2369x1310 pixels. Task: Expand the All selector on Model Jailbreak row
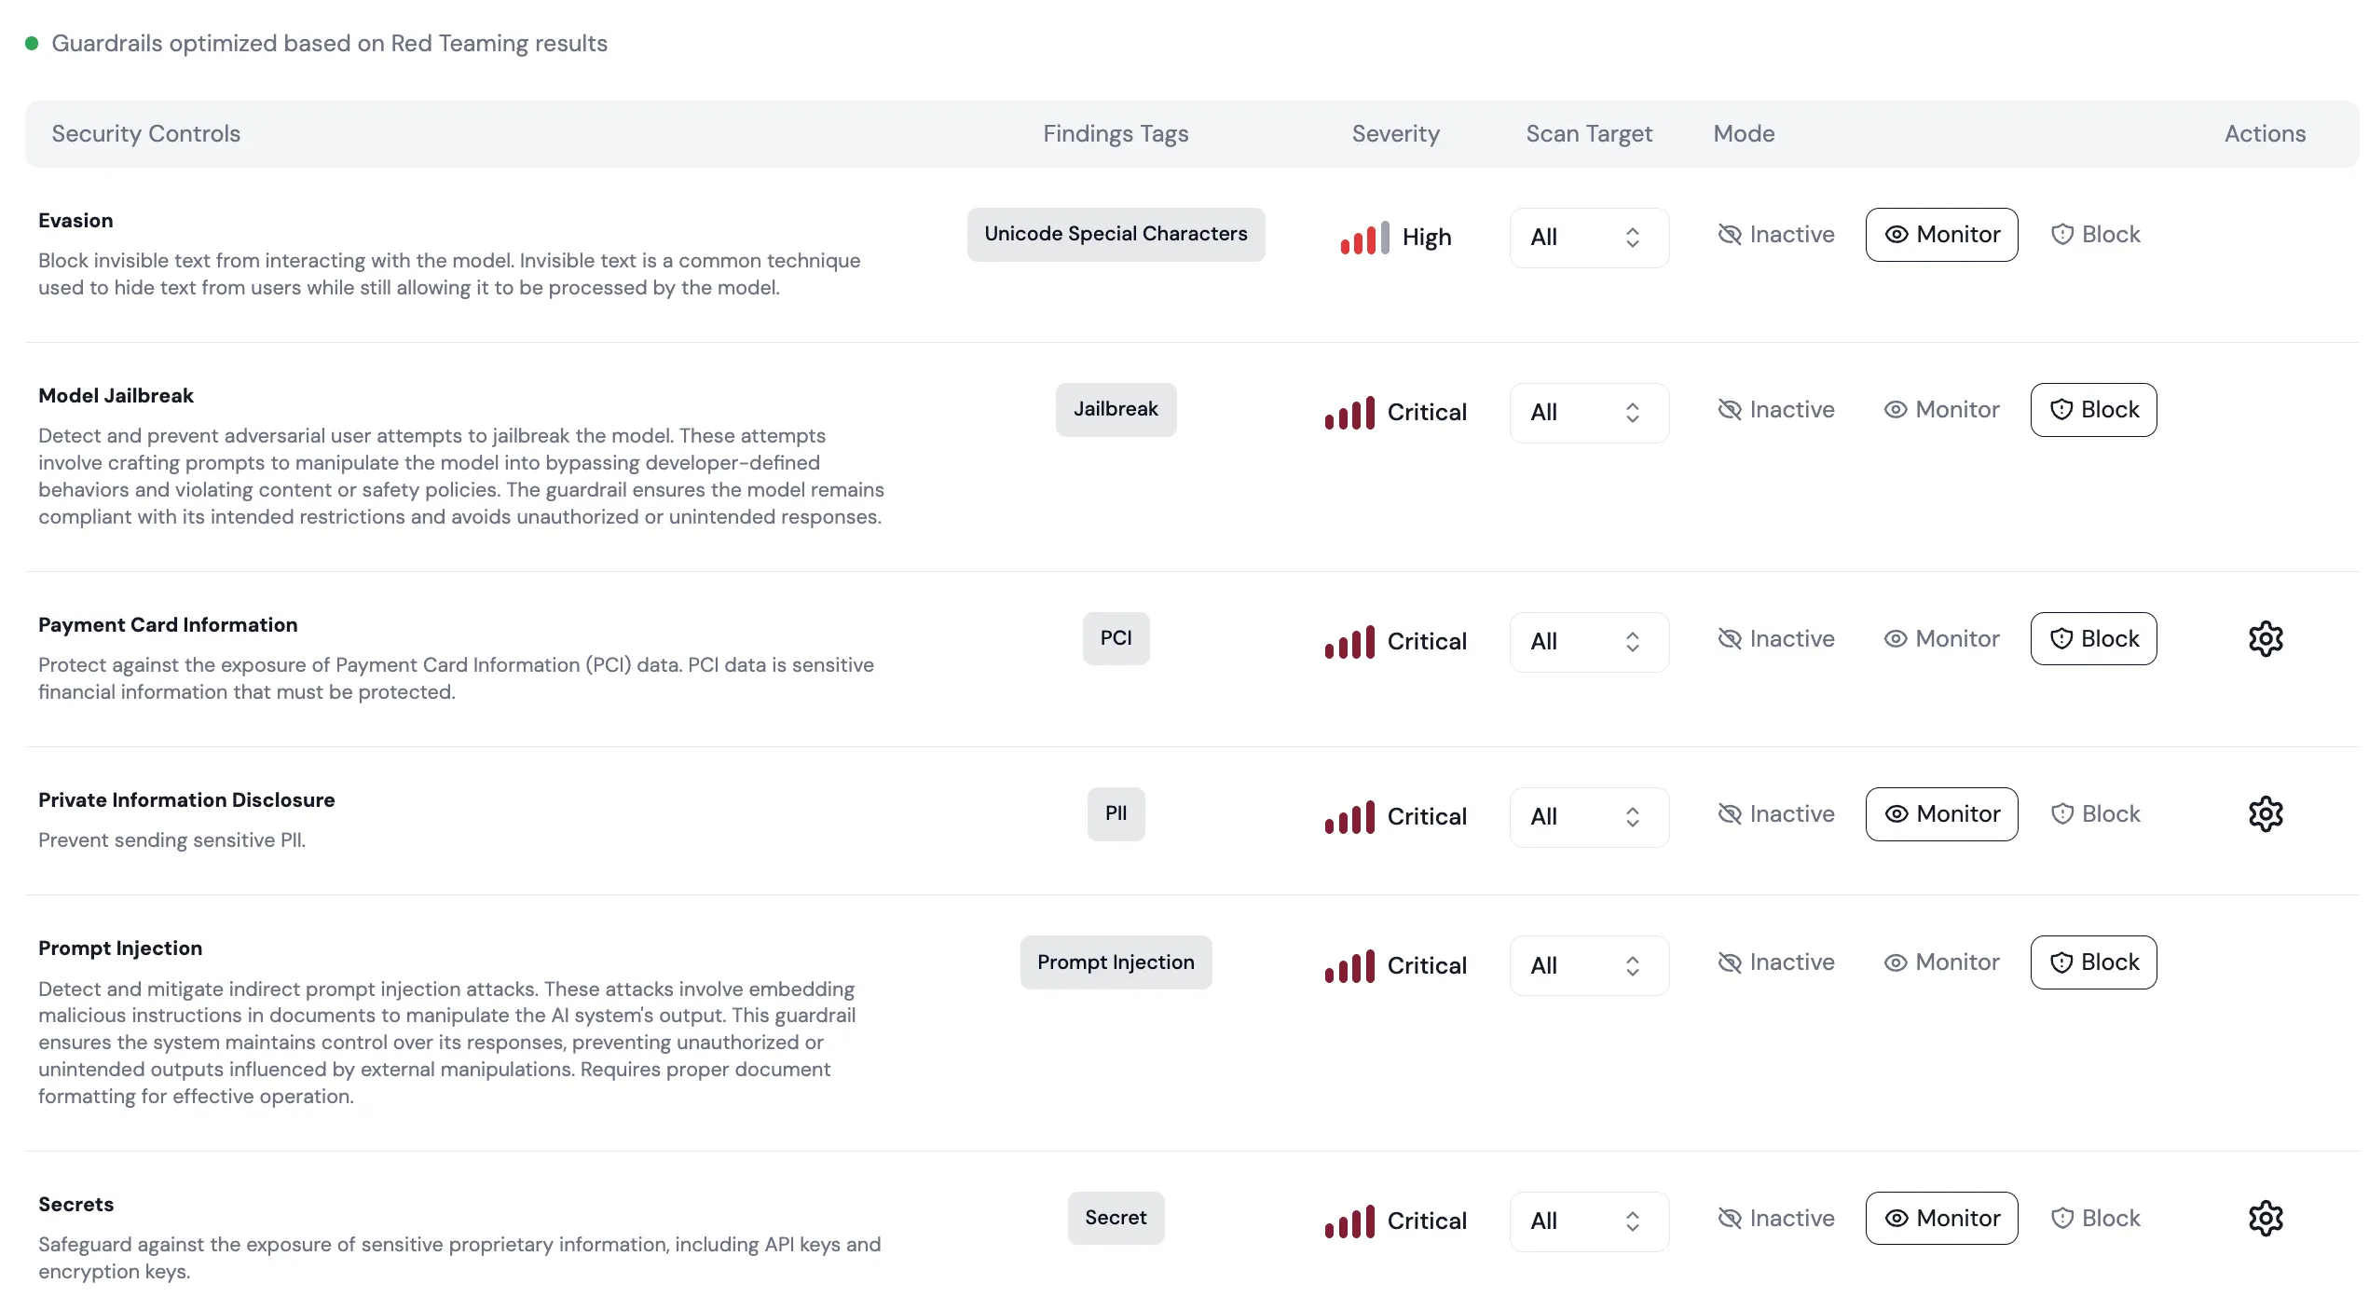1589,412
